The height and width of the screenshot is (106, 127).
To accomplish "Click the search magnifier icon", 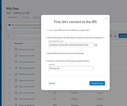I will [9, 36].
